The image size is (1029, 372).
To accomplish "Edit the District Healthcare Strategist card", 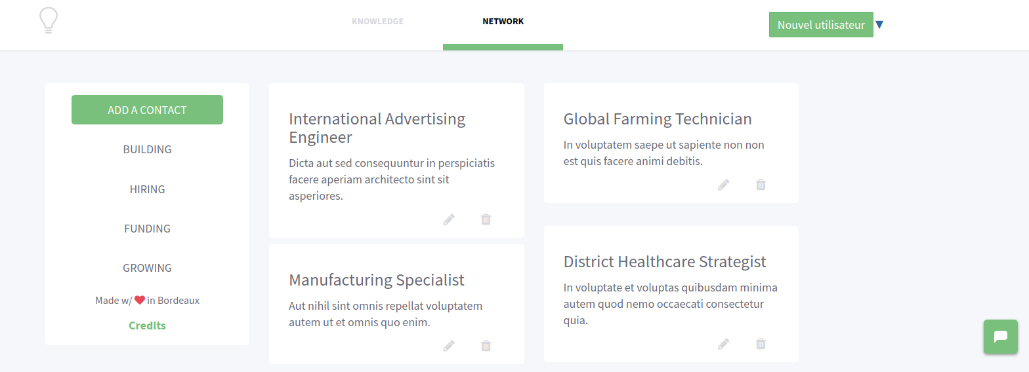I will 723,343.
